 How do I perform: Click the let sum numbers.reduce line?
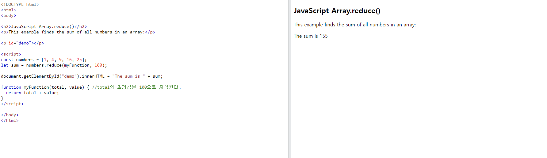pos(54,65)
